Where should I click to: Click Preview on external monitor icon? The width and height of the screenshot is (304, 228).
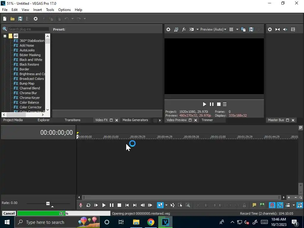coord(176,29)
